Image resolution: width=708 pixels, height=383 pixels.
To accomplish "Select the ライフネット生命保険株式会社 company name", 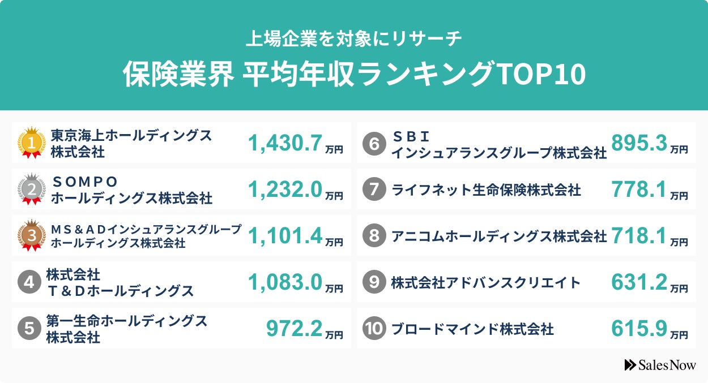I will tap(486, 190).
